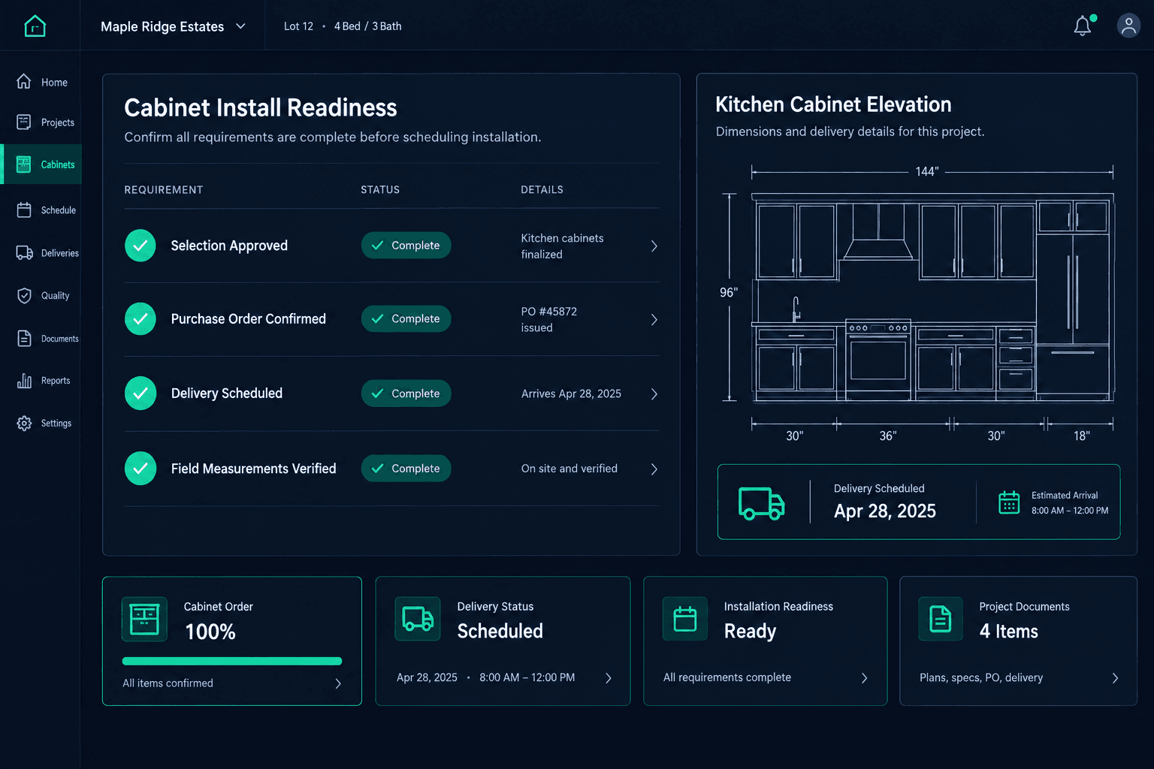
Task: Click the Delivery Scheduled requirement name
Action: [227, 394]
